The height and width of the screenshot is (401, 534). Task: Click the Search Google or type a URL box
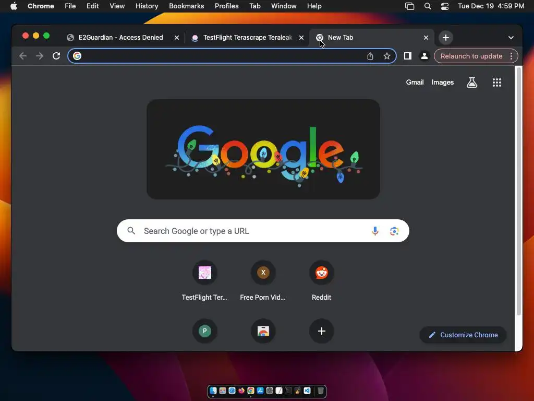pos(263,231)
